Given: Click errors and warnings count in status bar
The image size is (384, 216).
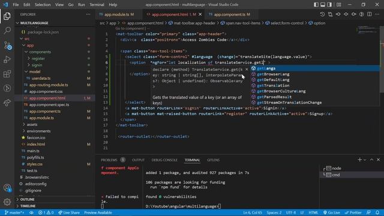Looking at the screenshot, I should (46, 212).
